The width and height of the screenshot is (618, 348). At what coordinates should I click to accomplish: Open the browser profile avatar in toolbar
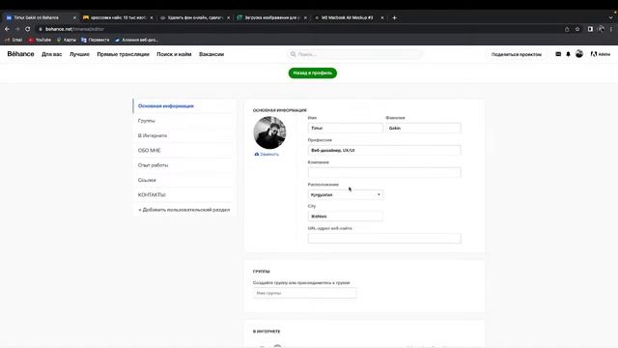coord(601,29)
